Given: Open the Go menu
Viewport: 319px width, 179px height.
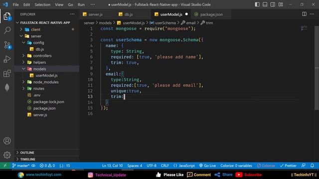Looking at the screenshot, I should (70, 4).
